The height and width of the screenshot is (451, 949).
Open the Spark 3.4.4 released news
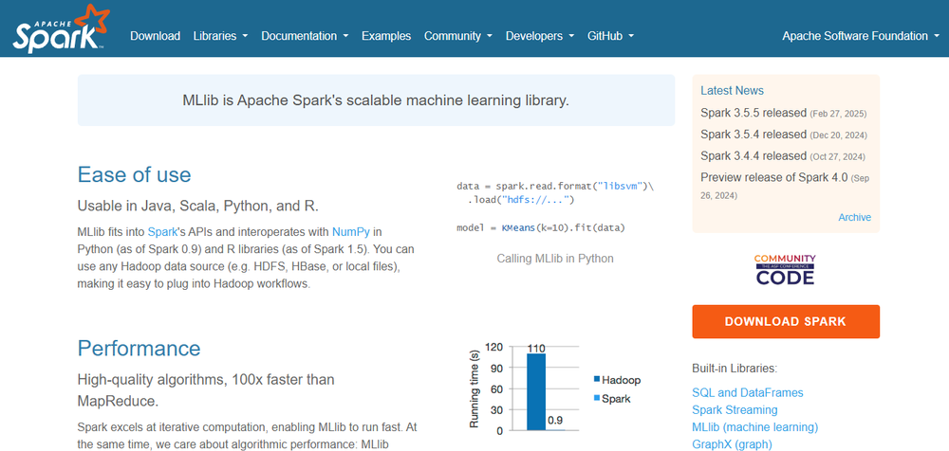[x=754, y=155]
